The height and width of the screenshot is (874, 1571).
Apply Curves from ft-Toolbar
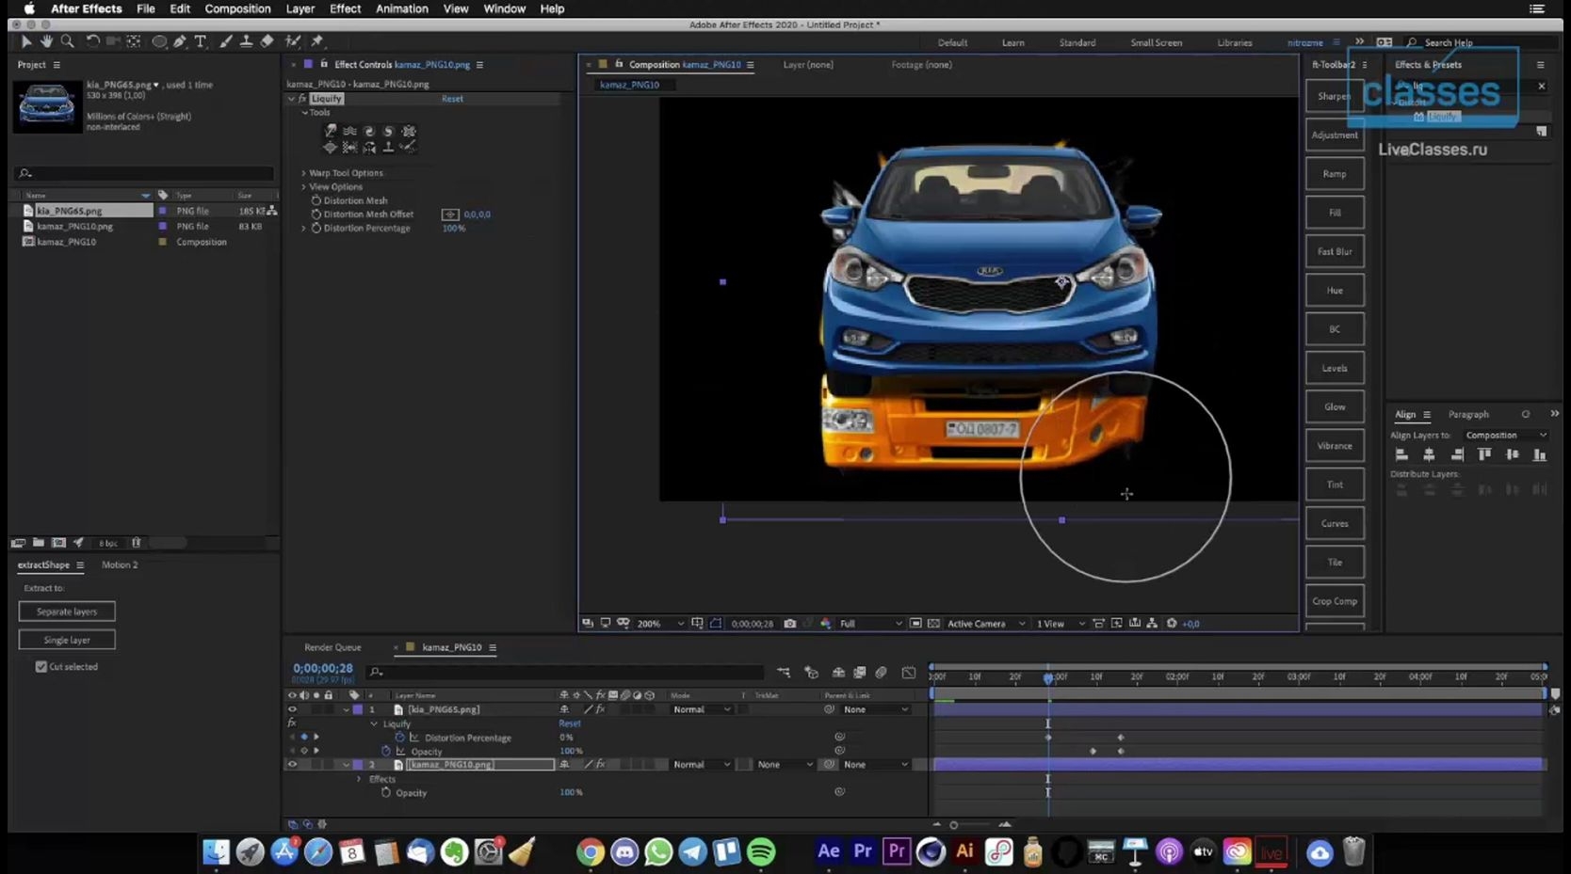[1335, 523]
